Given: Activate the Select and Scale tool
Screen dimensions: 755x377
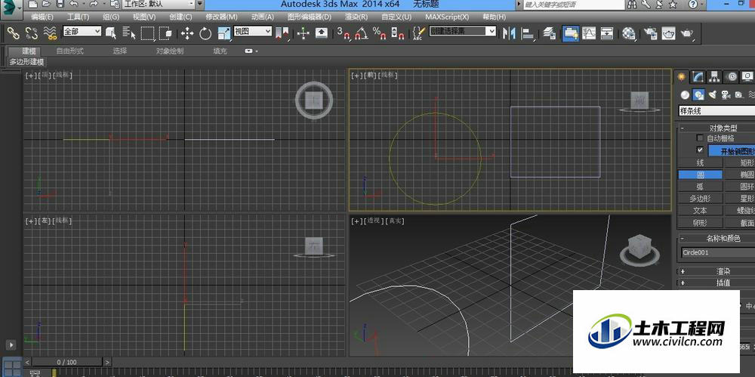Looking at the screenshot, I should (x=224, y=33).
